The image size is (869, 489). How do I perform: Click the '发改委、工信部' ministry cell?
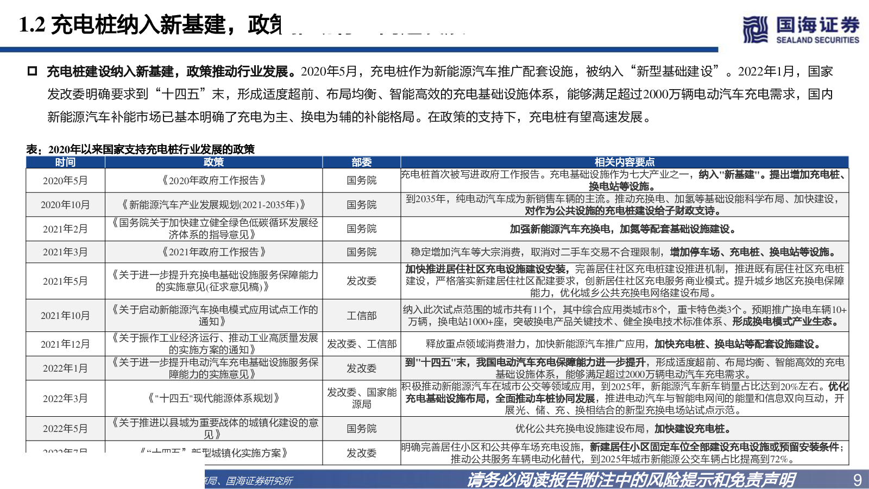point(362,344)
